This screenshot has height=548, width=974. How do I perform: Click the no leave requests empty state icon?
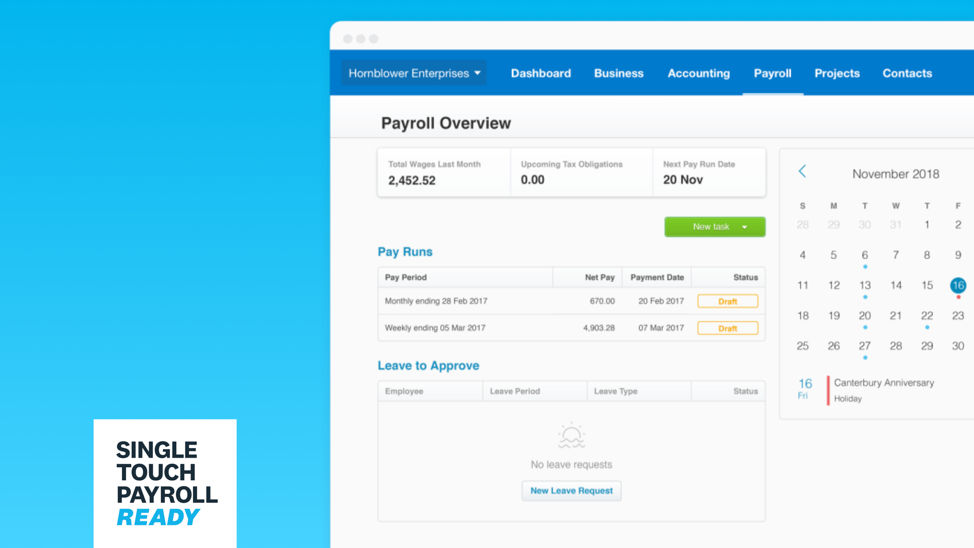point(572,435)
